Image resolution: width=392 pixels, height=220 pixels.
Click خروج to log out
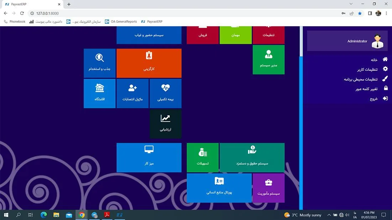click(x=373, y=99)
